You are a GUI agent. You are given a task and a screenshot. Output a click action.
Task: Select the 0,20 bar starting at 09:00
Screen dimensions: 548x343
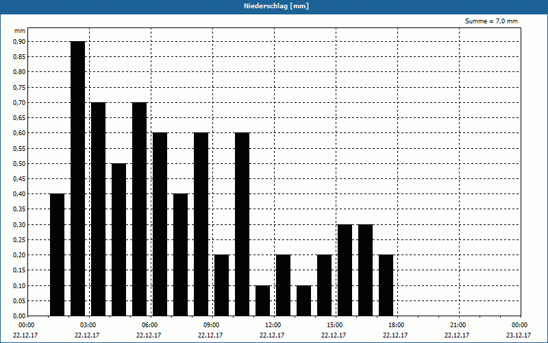(x=221, y=285)
